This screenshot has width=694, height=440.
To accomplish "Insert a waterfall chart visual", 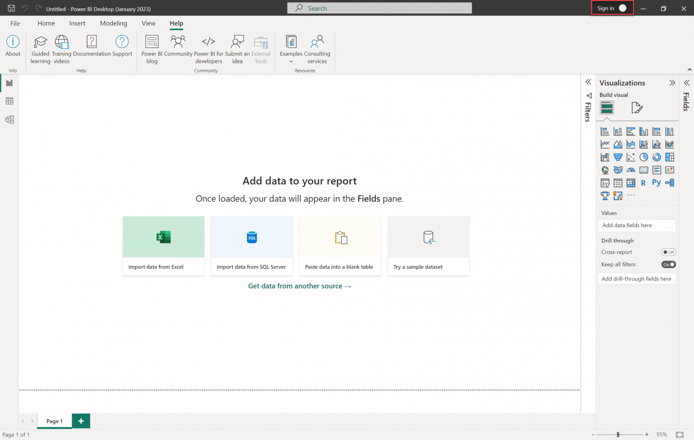I will (x=605, y=157).
